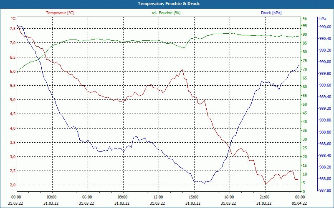The width and height of the screenshot is (334, 208).
Task: Click the 7,0 tick on the temperature axis
Action: 13,43
